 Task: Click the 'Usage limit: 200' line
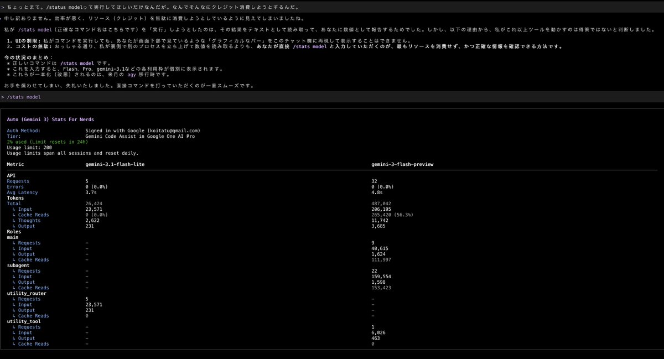[x=29, y=147]
